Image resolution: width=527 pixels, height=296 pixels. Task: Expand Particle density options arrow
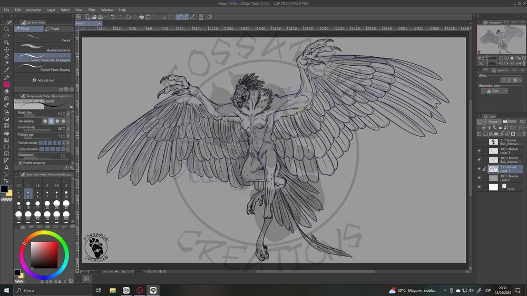click(63, 143)
